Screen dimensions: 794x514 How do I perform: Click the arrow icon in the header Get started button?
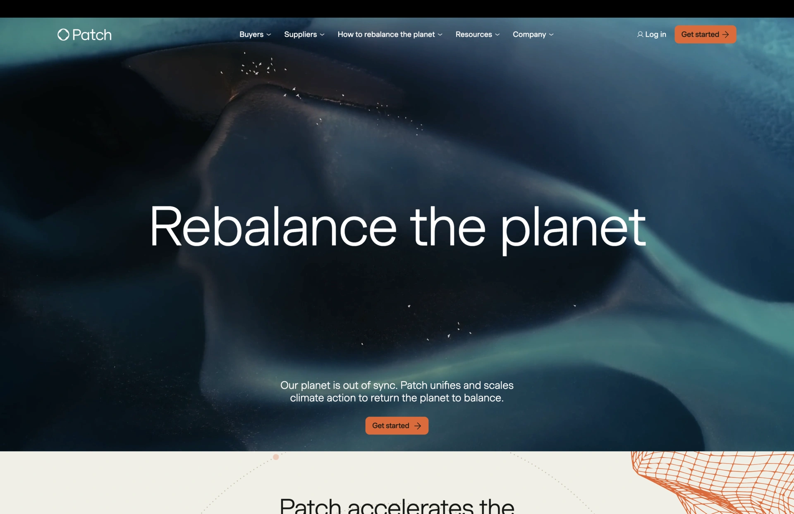point(725,34)
